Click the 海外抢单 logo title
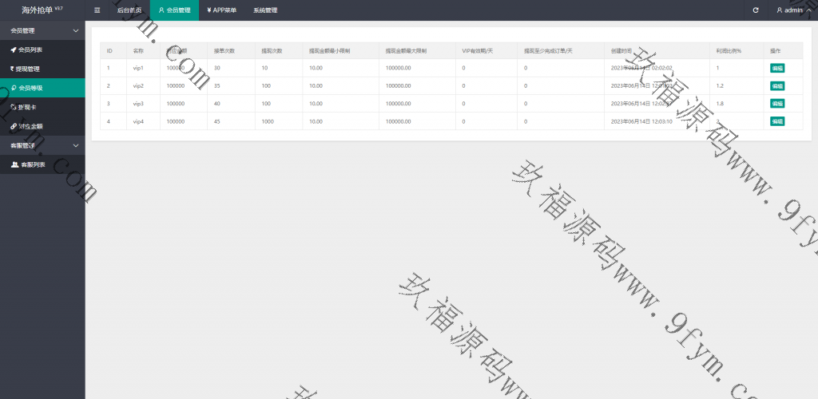 (38, 10)
